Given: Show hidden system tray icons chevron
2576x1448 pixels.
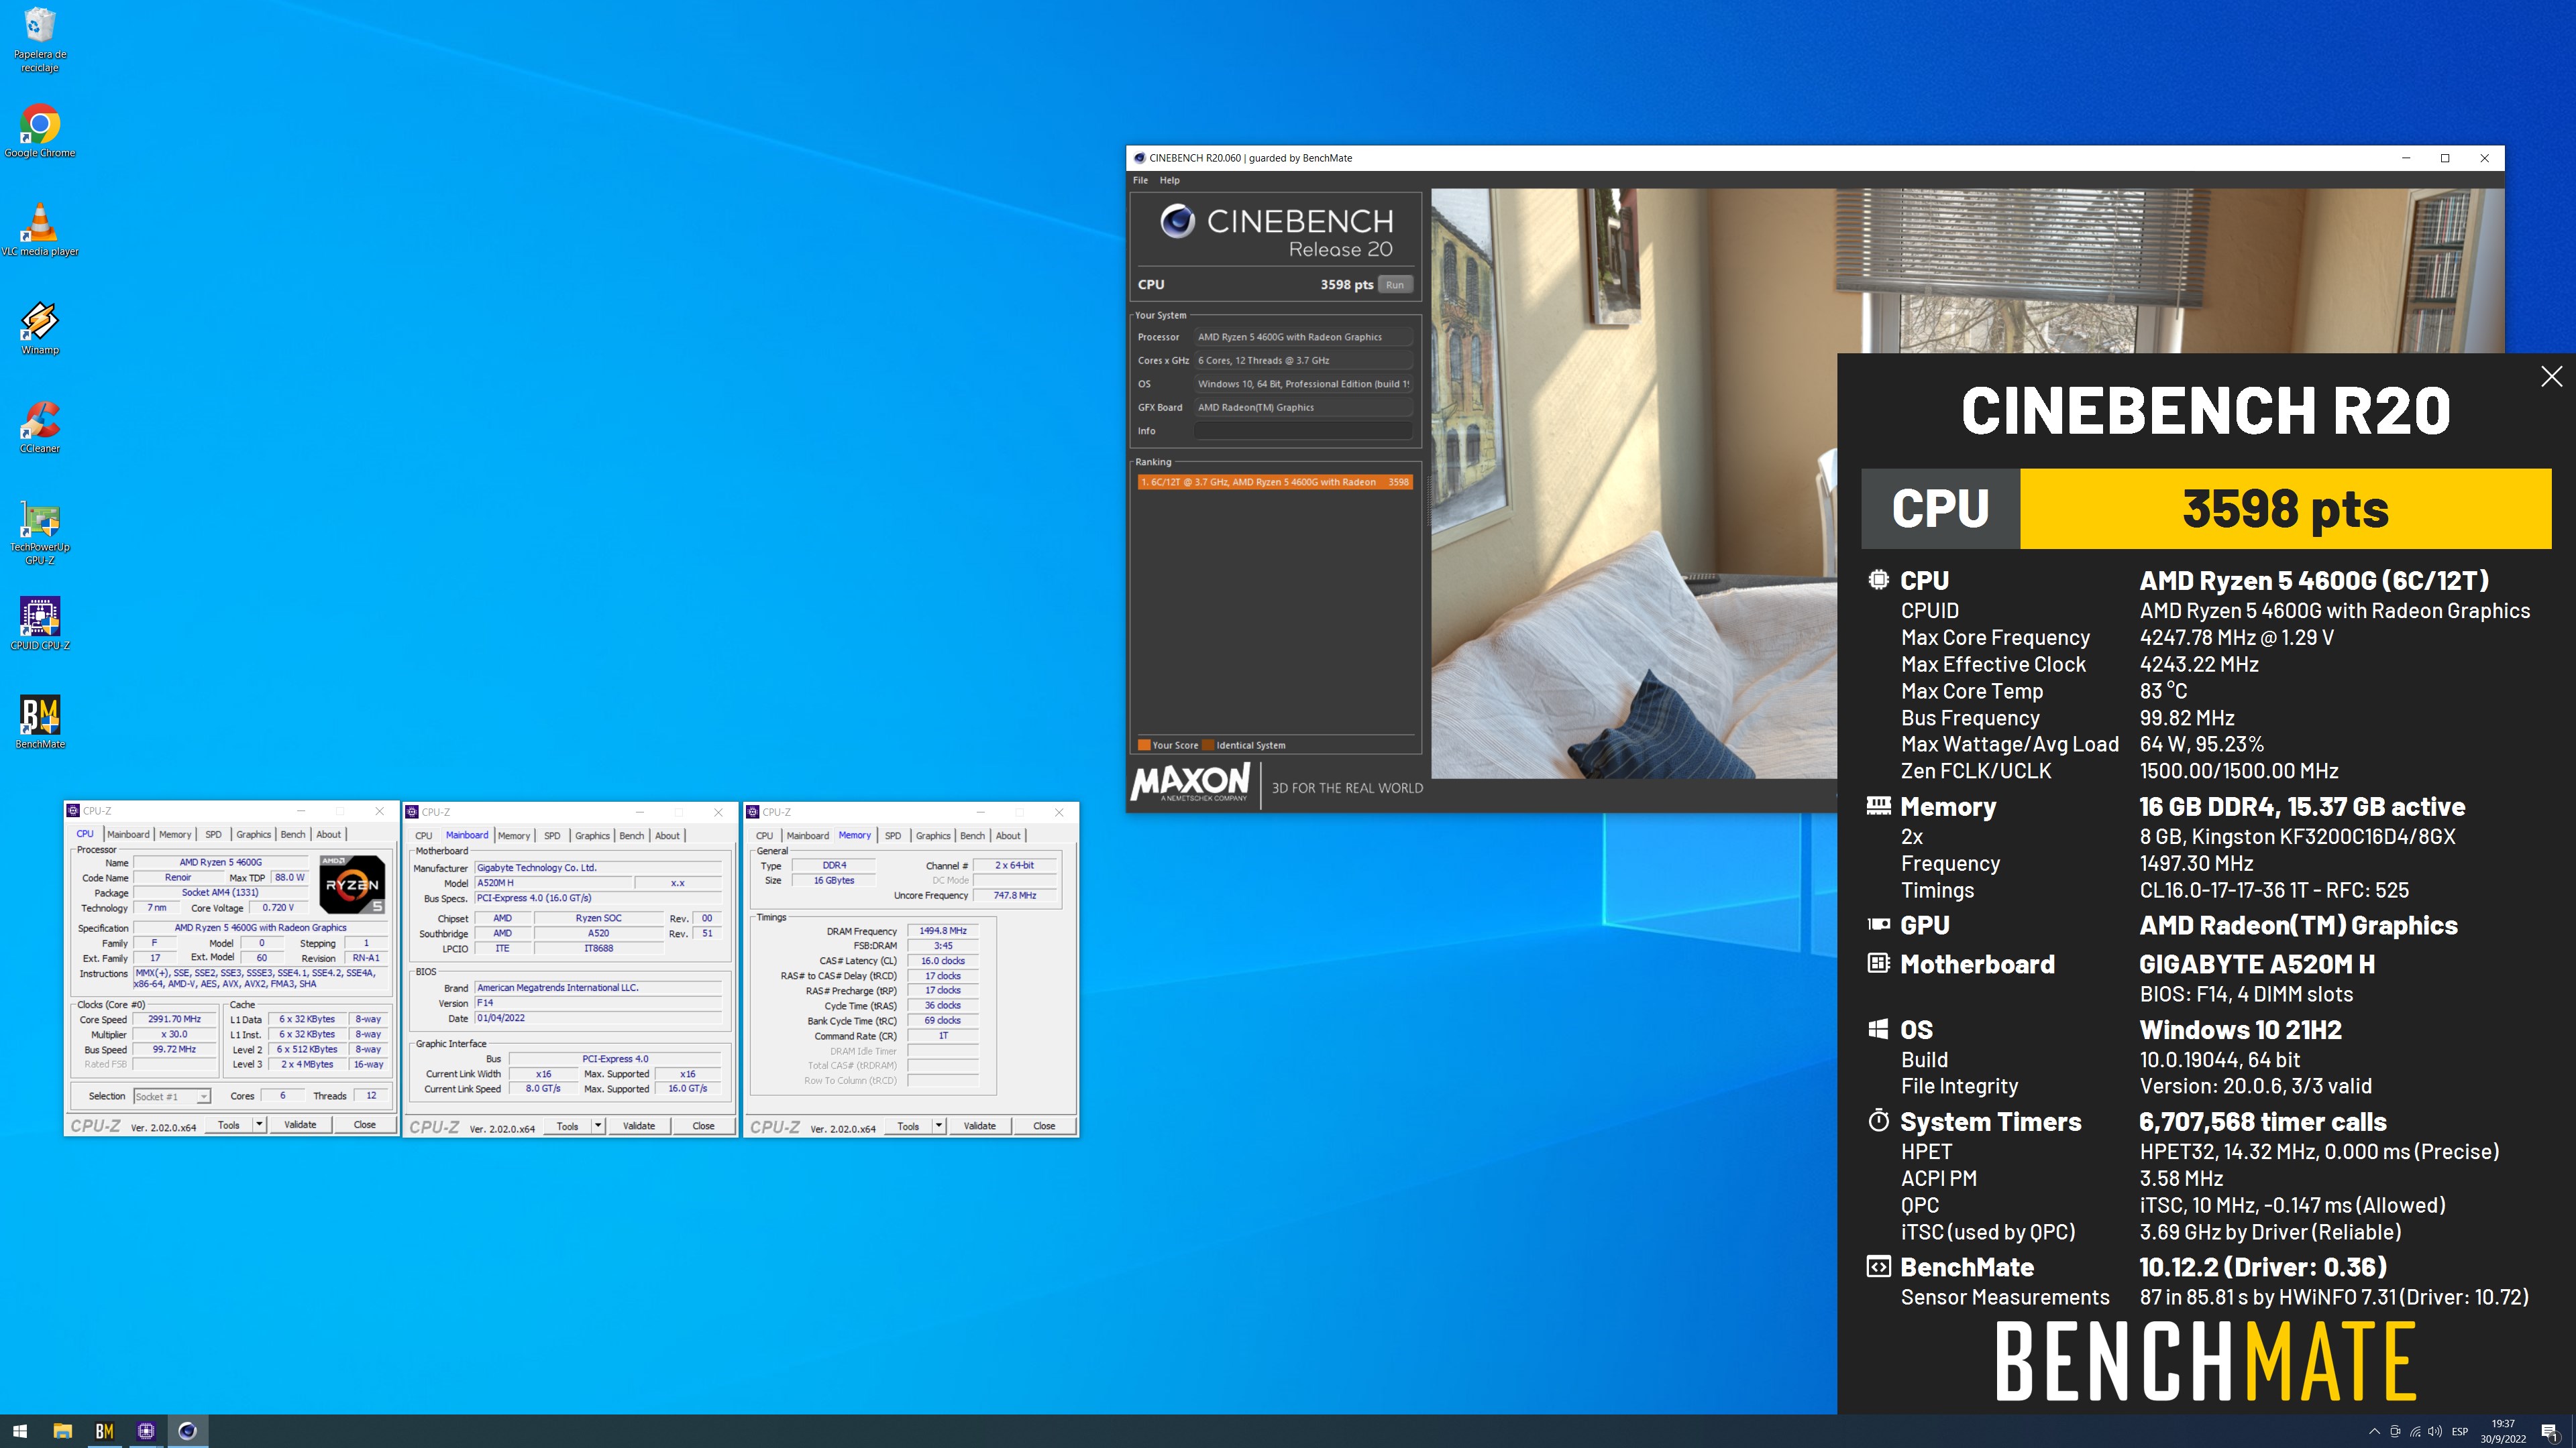Looking at the screenshot, I should [2374, 1431].
